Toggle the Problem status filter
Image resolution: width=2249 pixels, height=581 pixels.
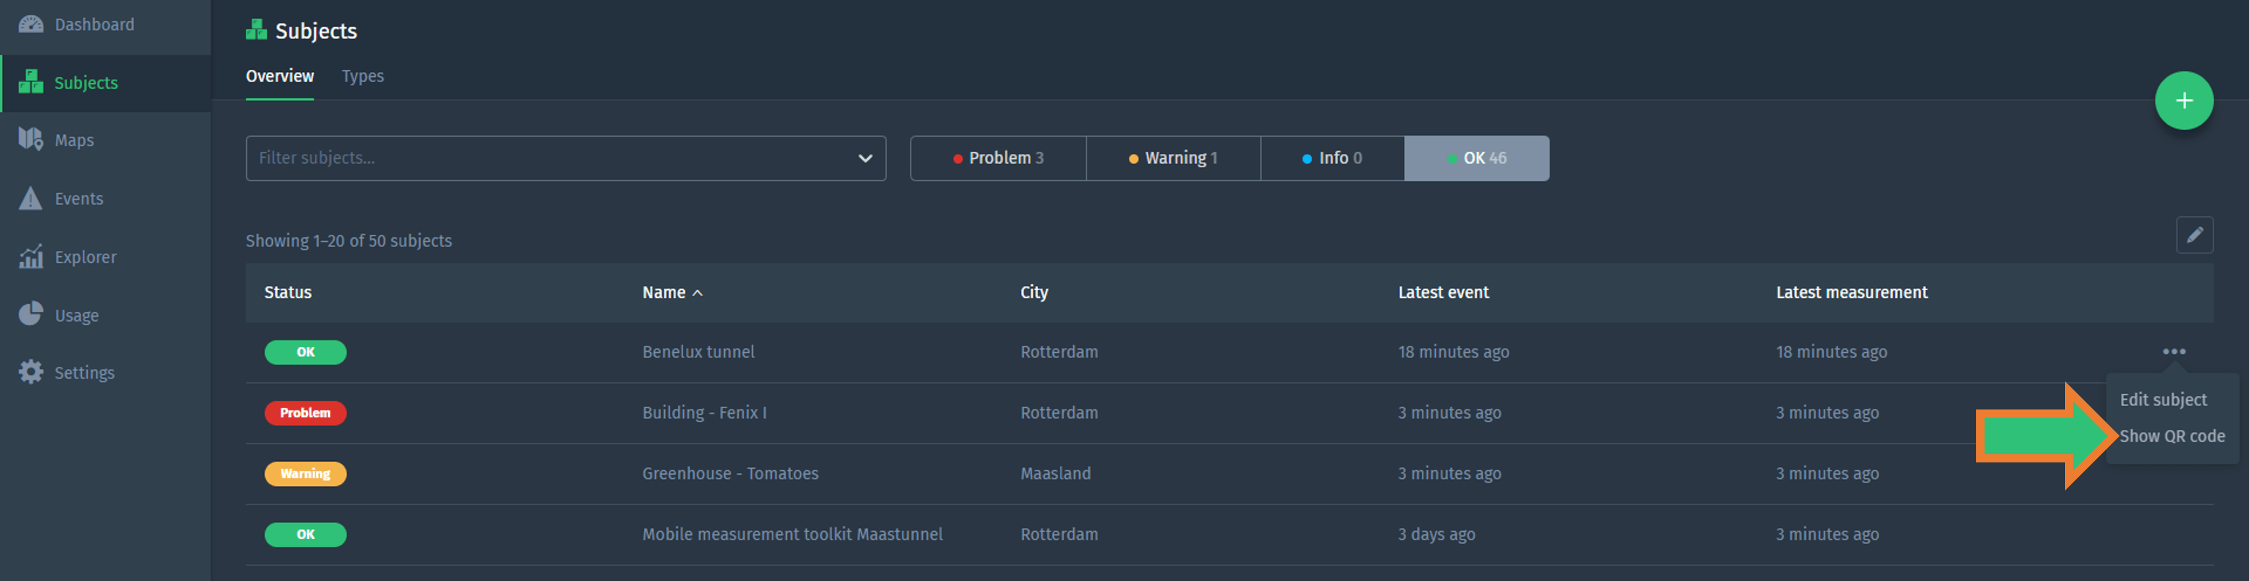[997, 159]
